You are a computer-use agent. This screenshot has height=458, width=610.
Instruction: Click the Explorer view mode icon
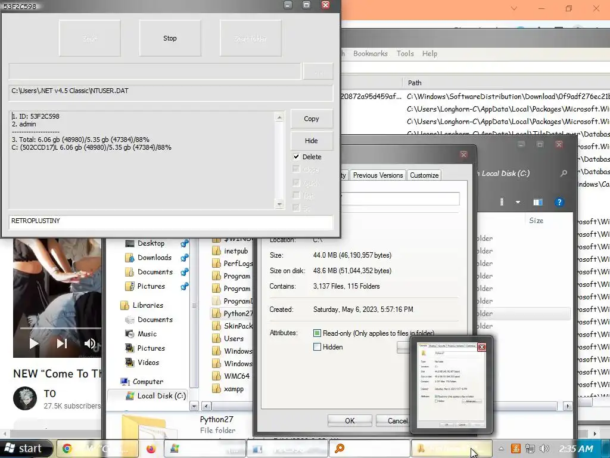tap(502, 202)
